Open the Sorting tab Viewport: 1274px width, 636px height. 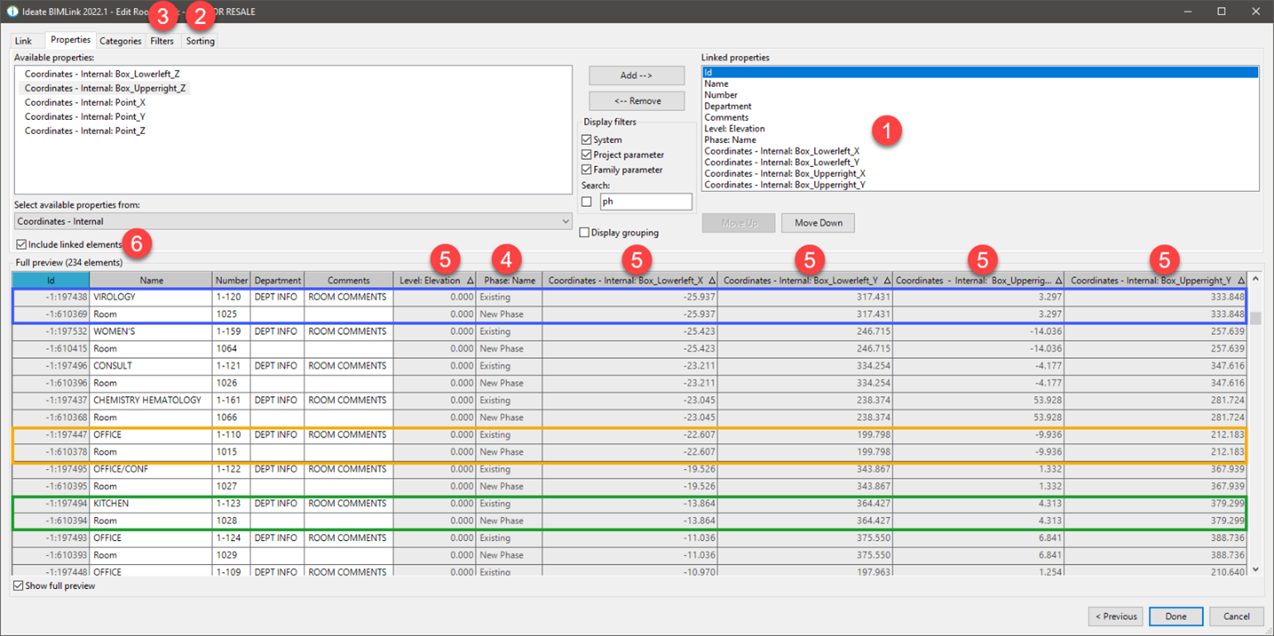[200, 41]
